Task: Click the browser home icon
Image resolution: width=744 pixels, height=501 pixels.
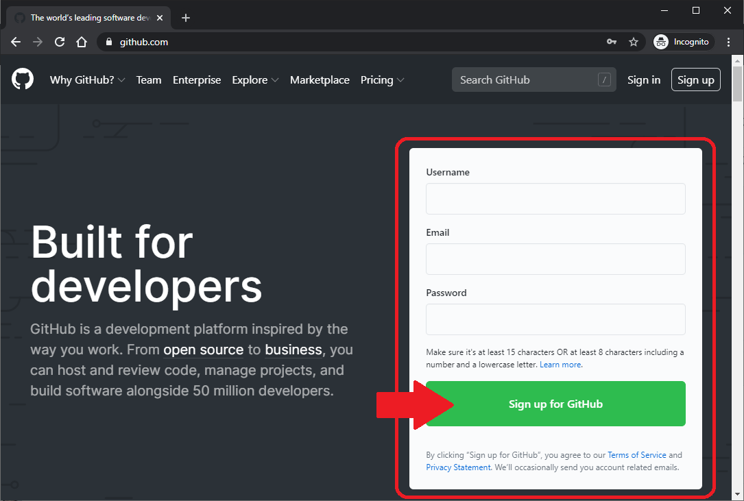Action: [x=82, y=41]
